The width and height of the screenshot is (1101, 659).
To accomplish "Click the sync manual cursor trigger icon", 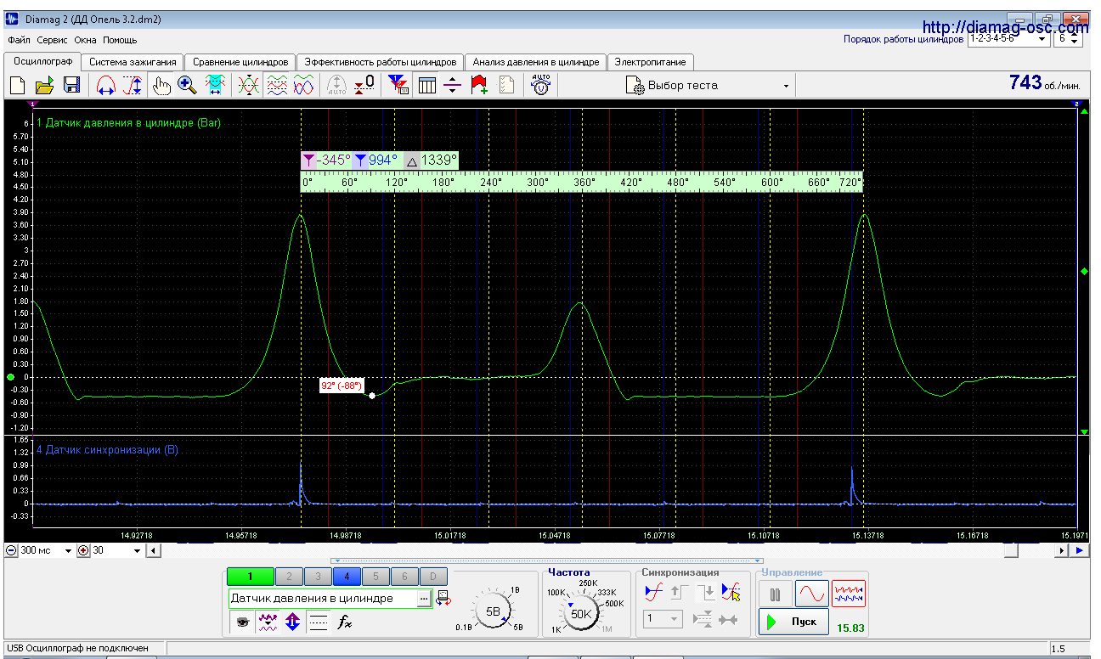I will tap(731, 593).
